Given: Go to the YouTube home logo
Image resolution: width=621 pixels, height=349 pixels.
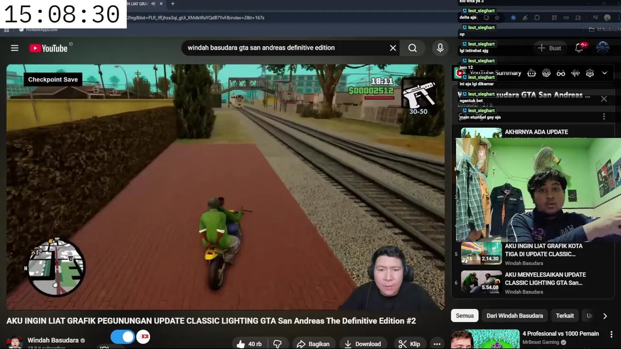Looking at the screenshot, I should click(x=48, y=48).
